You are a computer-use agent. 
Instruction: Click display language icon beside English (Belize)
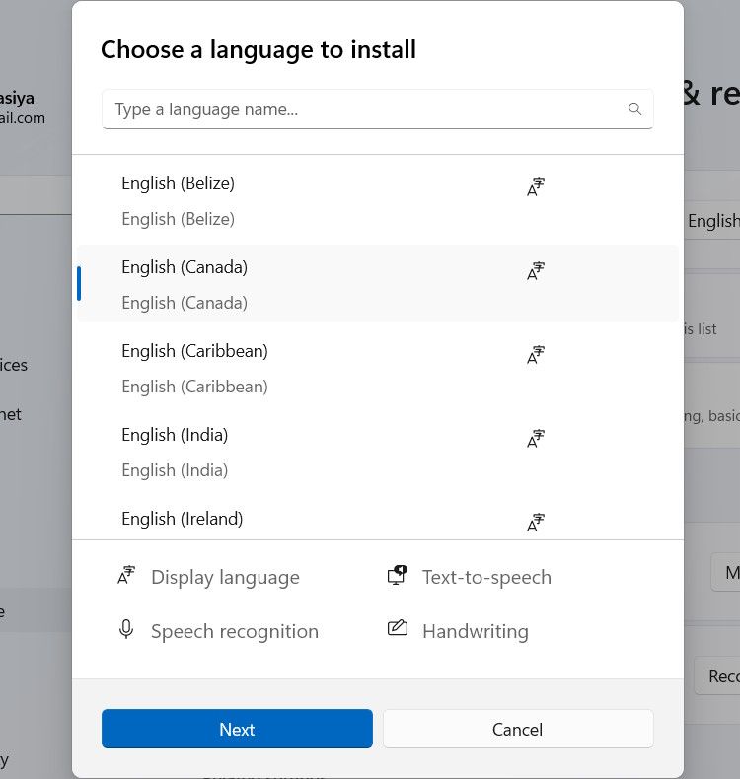[536, 187]
